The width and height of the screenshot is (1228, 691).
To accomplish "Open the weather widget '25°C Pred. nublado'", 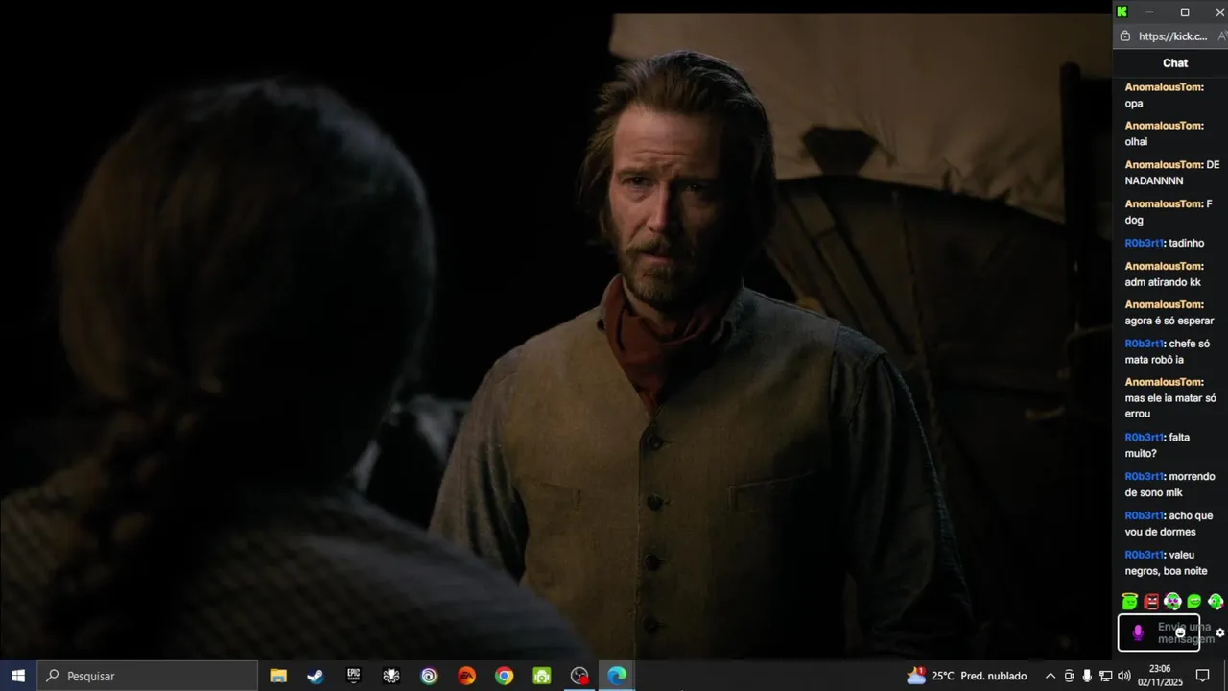I will (967, 676).
